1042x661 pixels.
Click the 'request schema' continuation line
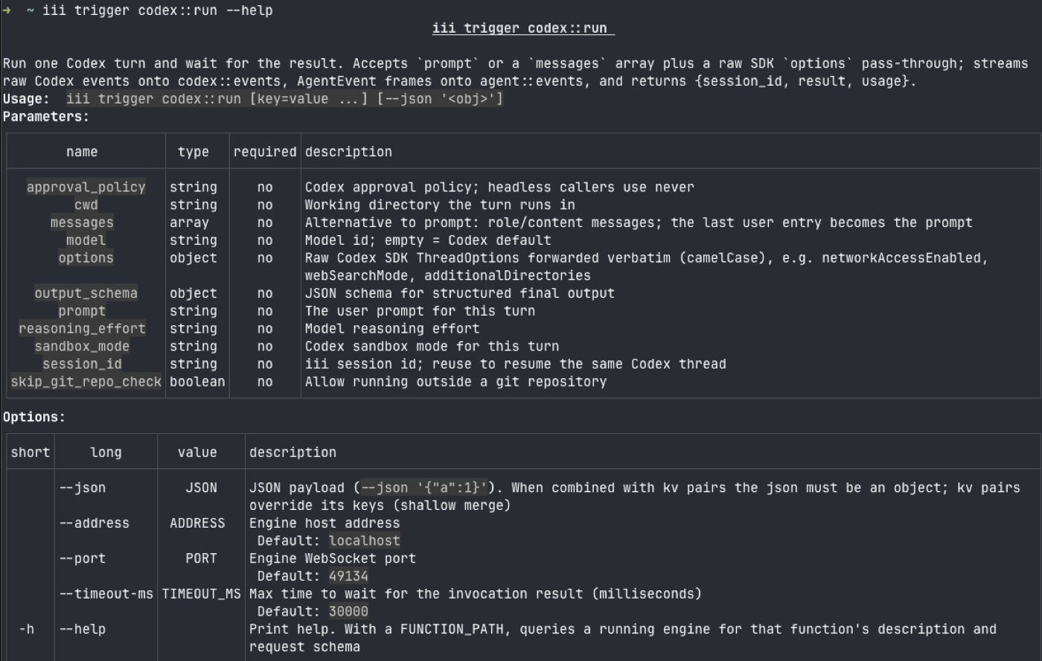[x=304, y=647]
